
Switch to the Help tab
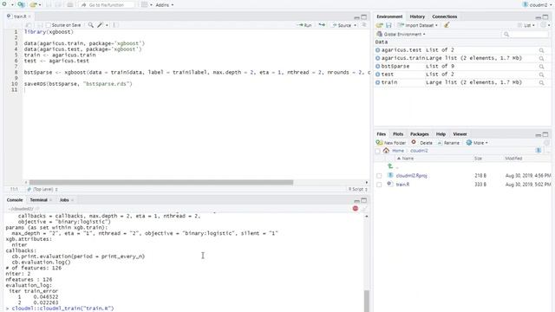(x=441, y=134)
